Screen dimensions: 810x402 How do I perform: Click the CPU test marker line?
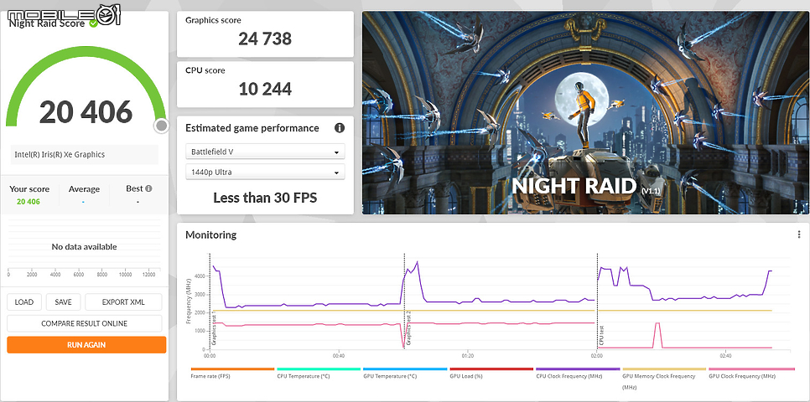point(598,301)
